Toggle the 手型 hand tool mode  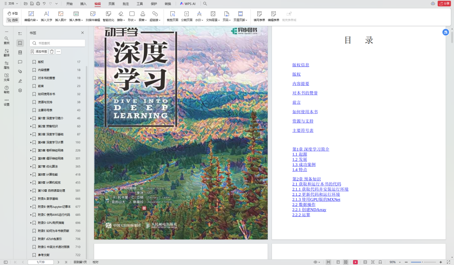pos(13,13)
